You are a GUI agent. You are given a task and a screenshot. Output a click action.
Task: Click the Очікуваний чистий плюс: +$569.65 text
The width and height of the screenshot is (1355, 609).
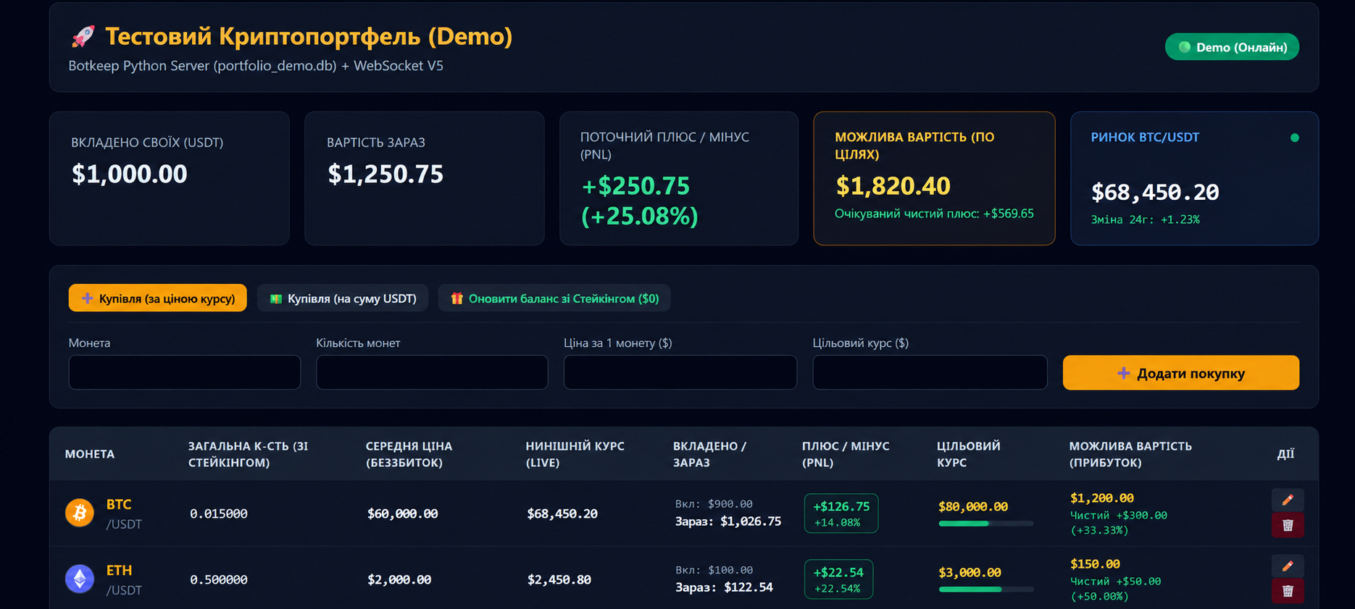tap(934, 214)
